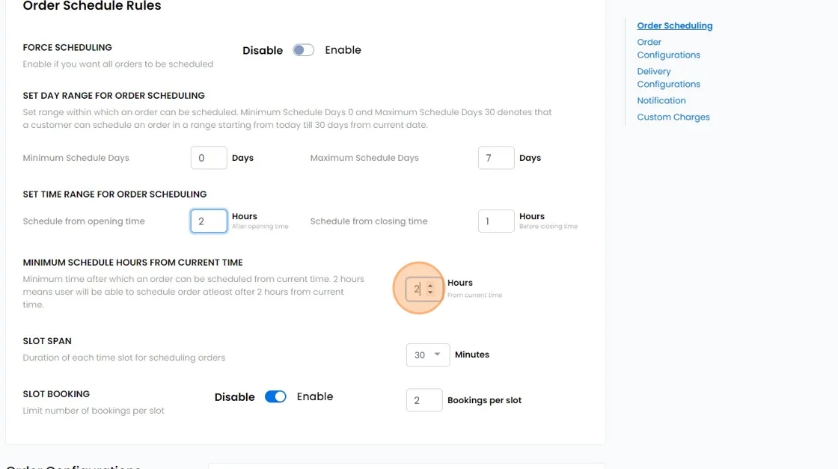Open the Slot Span minutes dropdown
838x469 pixels.
pos(427,355)
